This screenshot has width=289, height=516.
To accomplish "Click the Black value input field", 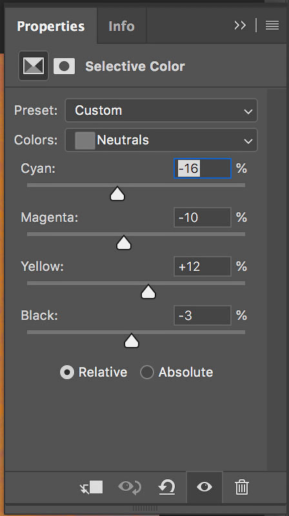I will (x=203, y=315).
